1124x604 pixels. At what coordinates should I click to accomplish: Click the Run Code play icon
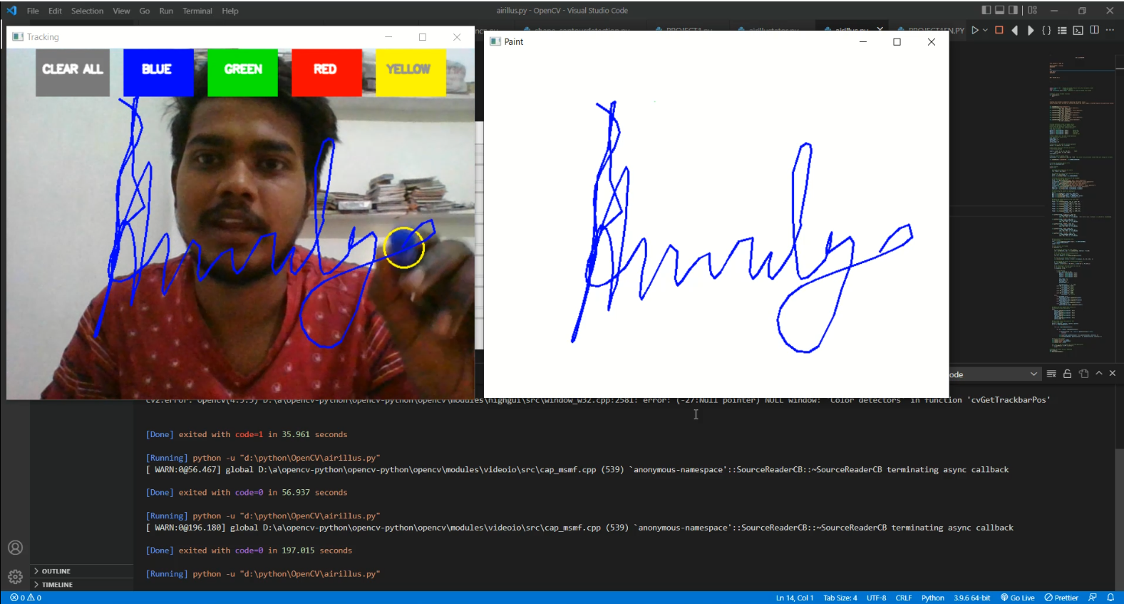tap(974, 30)
